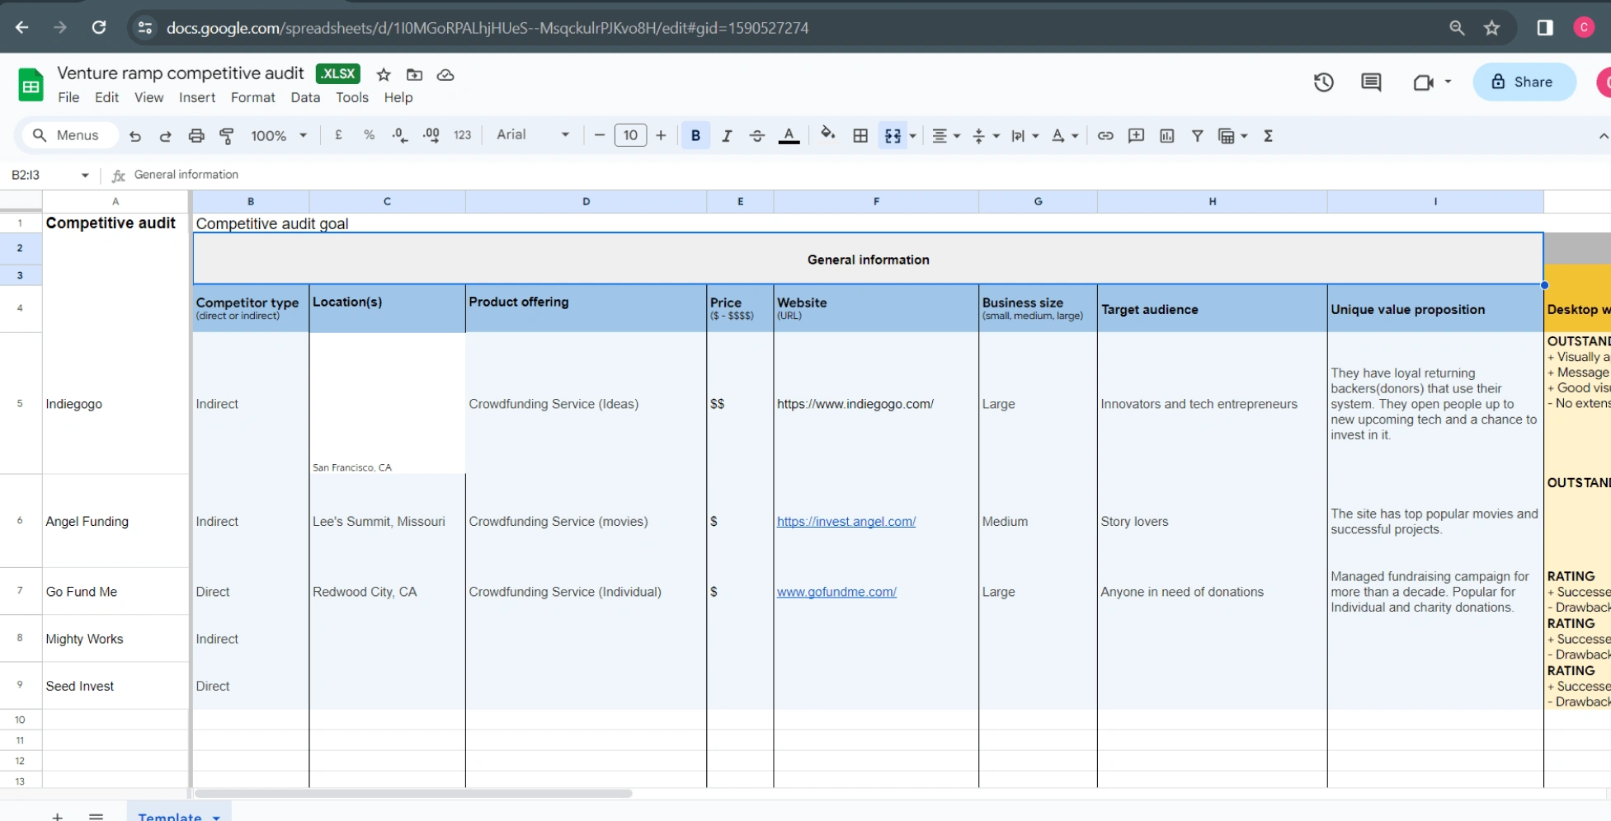Click the font size field showing 10
1611x821 pixels.
pos(630,135)
